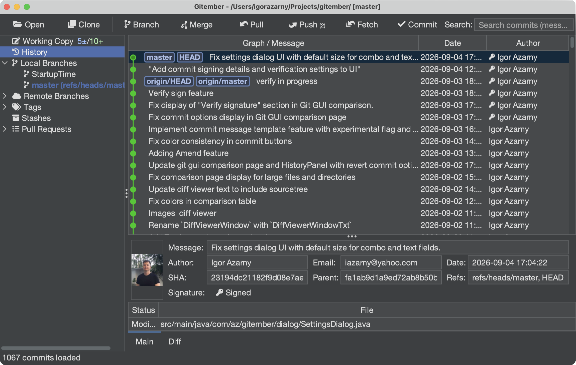Viewport: 576px width, 365px height.
Task: Click the commit author avatar thumbnail
Action: pos(147,270)
